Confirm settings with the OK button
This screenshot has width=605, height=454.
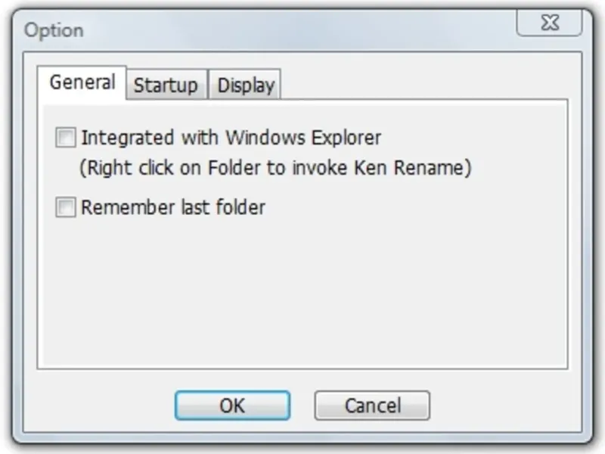click(232, 406)
